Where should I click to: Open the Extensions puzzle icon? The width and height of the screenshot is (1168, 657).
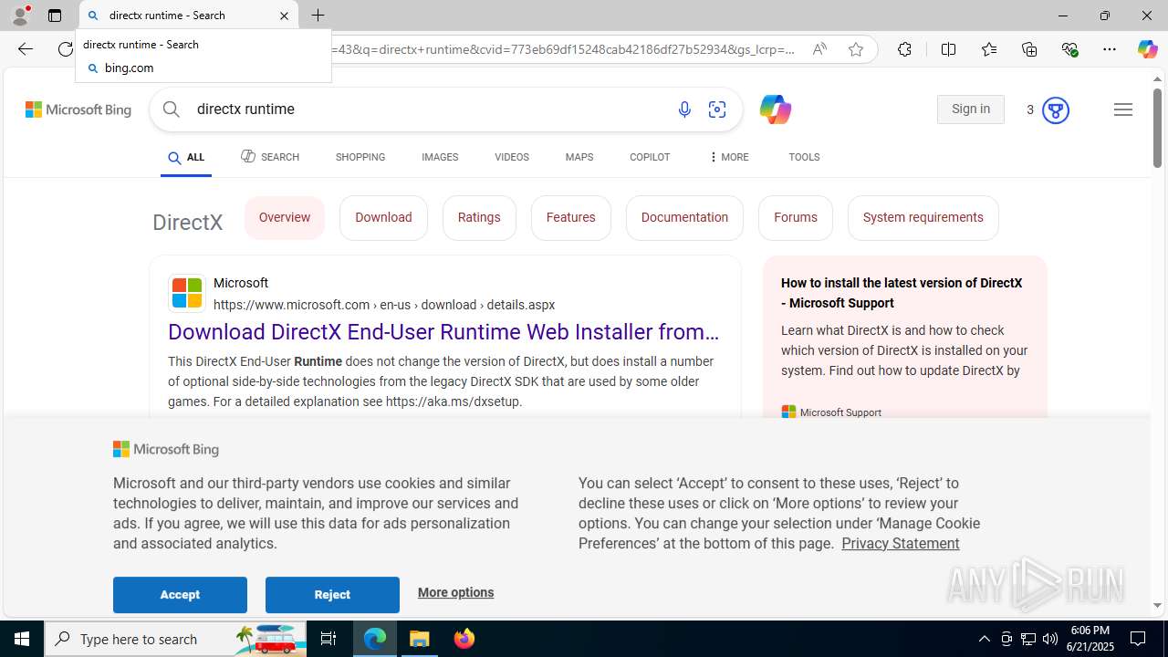[x=904, y=49]
